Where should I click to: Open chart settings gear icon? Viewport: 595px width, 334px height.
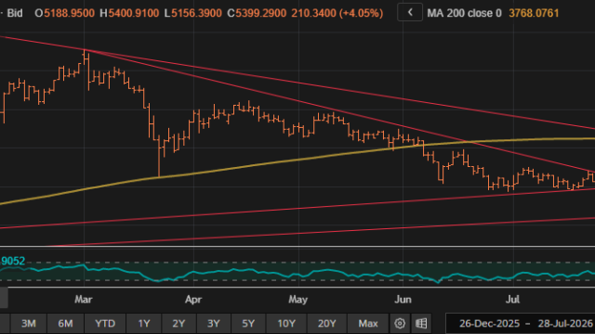(400, 324)
